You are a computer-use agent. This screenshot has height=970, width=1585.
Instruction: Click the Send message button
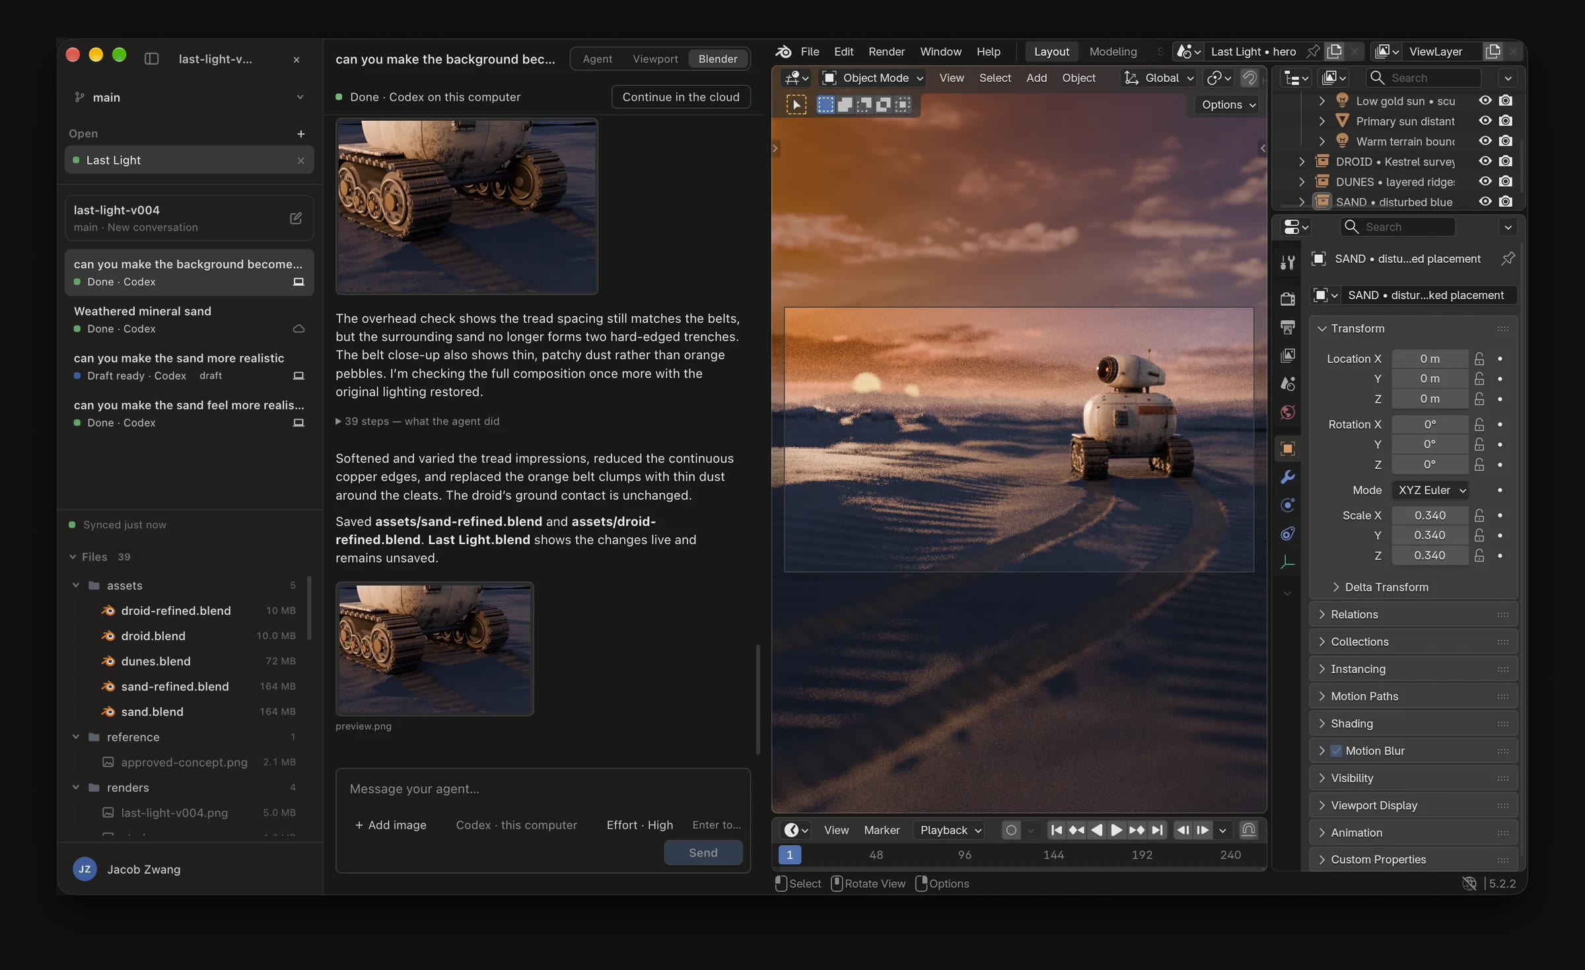(x=703, y=852)
